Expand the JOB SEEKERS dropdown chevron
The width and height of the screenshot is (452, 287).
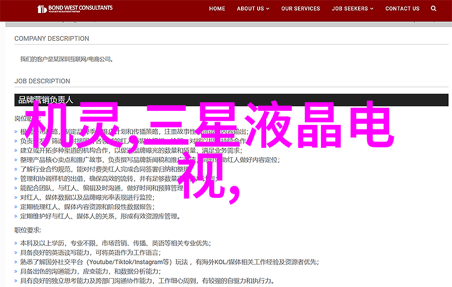(372, 9)
